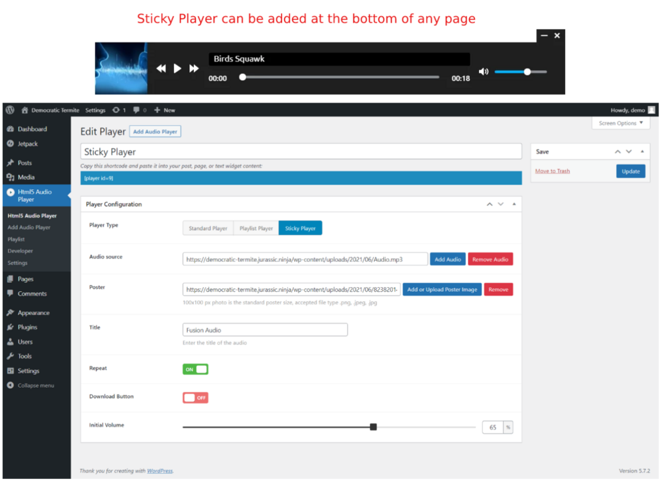Collapse the Player Configuration panel
Viewport: 665px width, 483px height.
[514, 204]
